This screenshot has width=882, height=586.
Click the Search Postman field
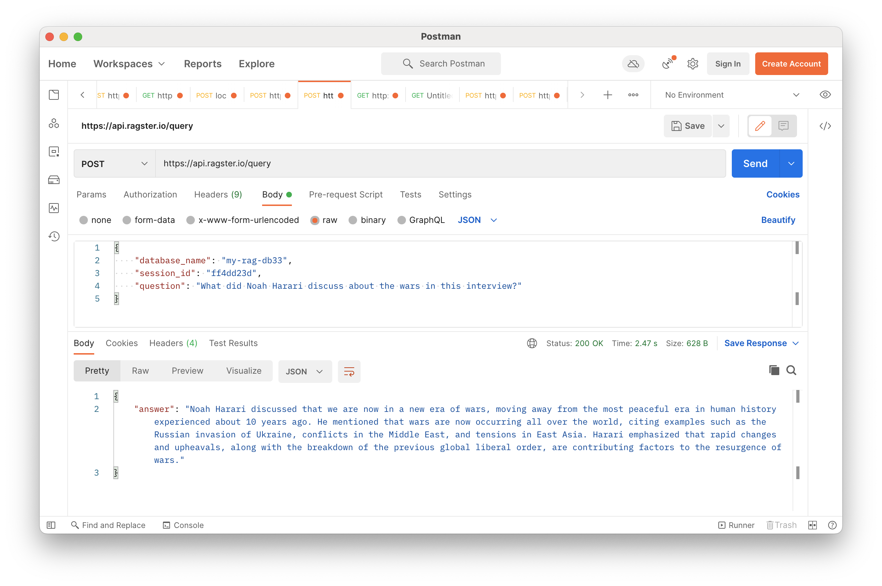(441, 64)
